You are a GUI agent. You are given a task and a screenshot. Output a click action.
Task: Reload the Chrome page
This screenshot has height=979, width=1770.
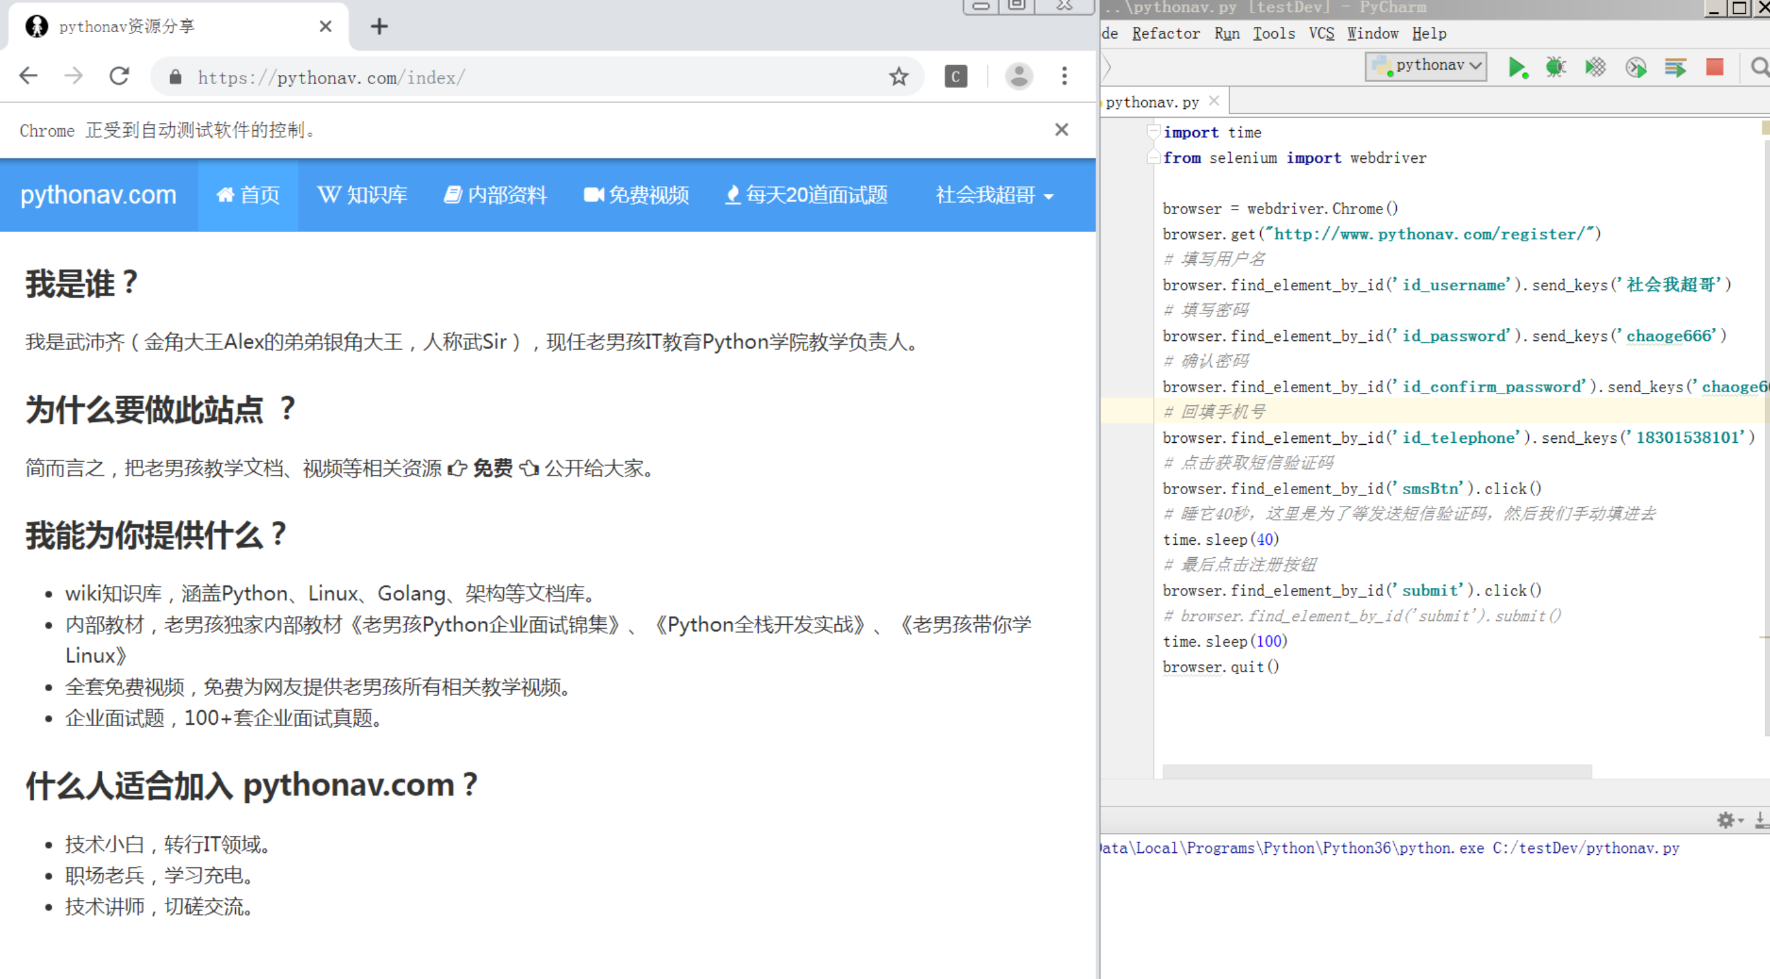(x=120, y=76)
